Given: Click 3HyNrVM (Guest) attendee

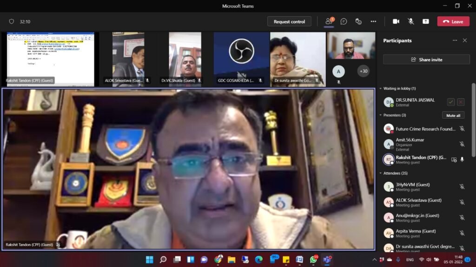Looking at the screenshot, I should point(424,187).
